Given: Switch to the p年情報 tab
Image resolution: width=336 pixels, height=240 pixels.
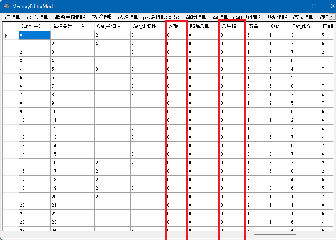Looking at the screenshot, I should [x=12, y=17].
